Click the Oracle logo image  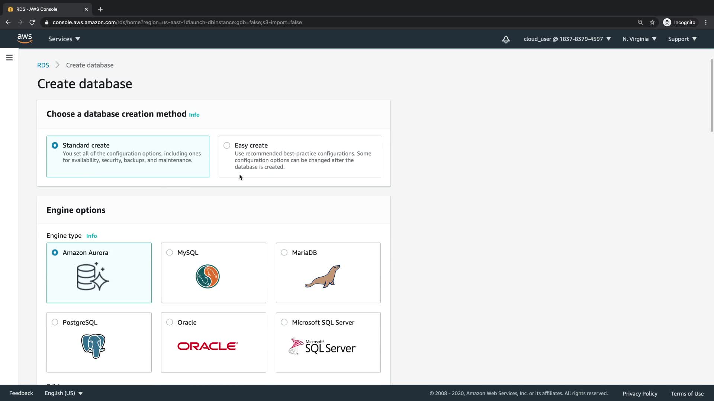point(208,346)
